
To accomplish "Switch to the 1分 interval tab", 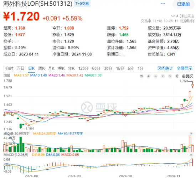I will 140,68.
